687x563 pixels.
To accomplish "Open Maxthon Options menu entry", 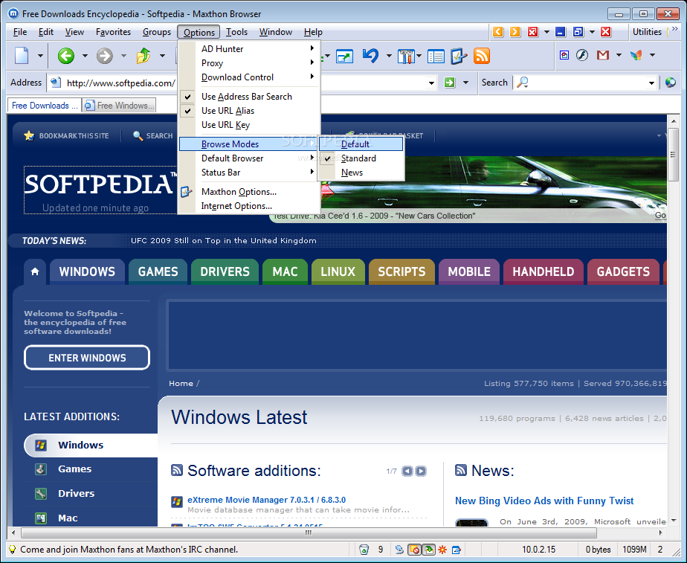I will pyautogui.click(x=250, y=192).
